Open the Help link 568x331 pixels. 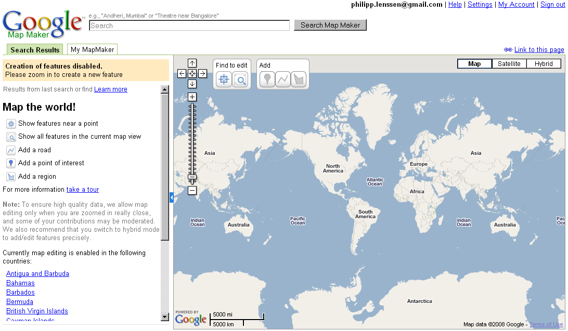click(x=455, y=4)
